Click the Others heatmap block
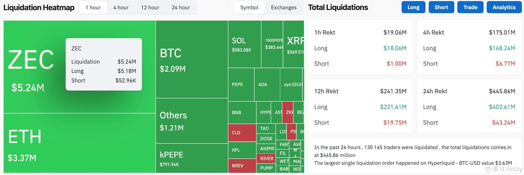 (191, 121)
